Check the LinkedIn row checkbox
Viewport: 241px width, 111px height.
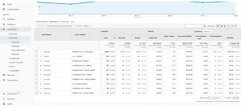[36, 61]
